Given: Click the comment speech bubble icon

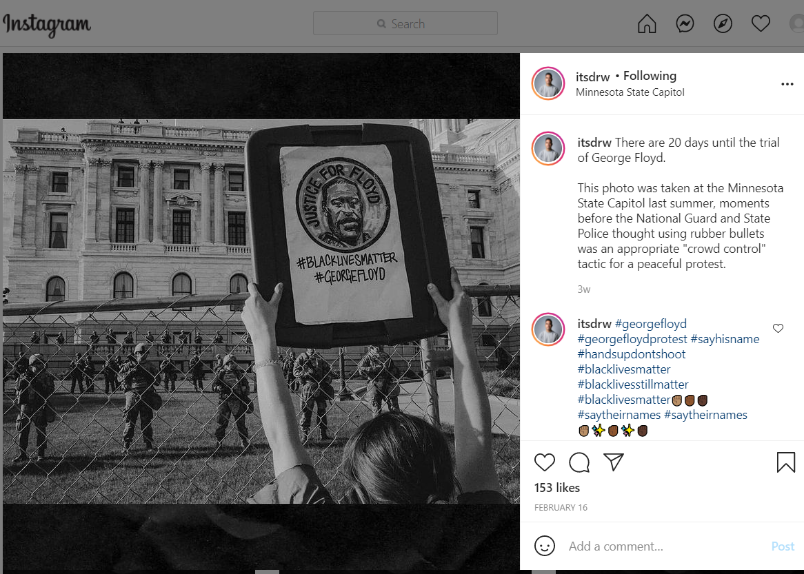Looking at the screenshot, I should pyautogui.click(x=579, y=462).
